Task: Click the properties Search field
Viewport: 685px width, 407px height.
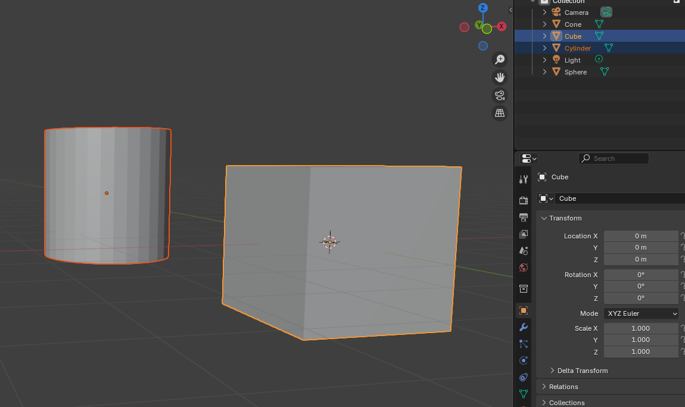Action: tap(614, 159)
